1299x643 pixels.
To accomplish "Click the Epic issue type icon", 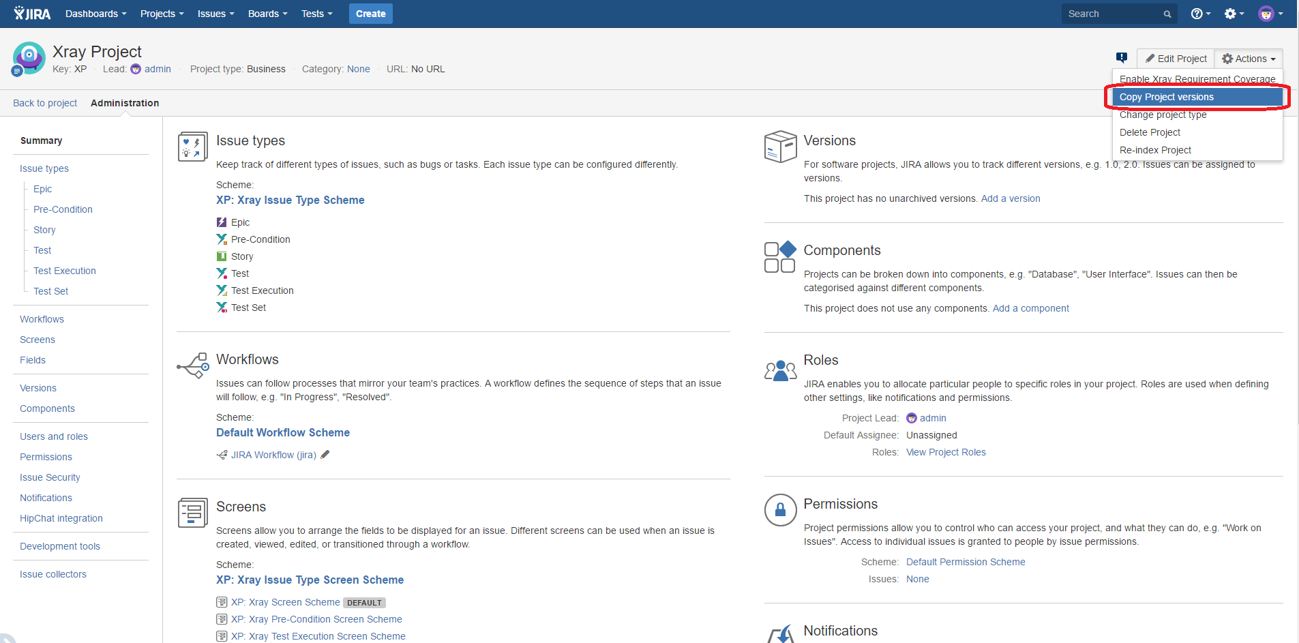I will (222, 222).
